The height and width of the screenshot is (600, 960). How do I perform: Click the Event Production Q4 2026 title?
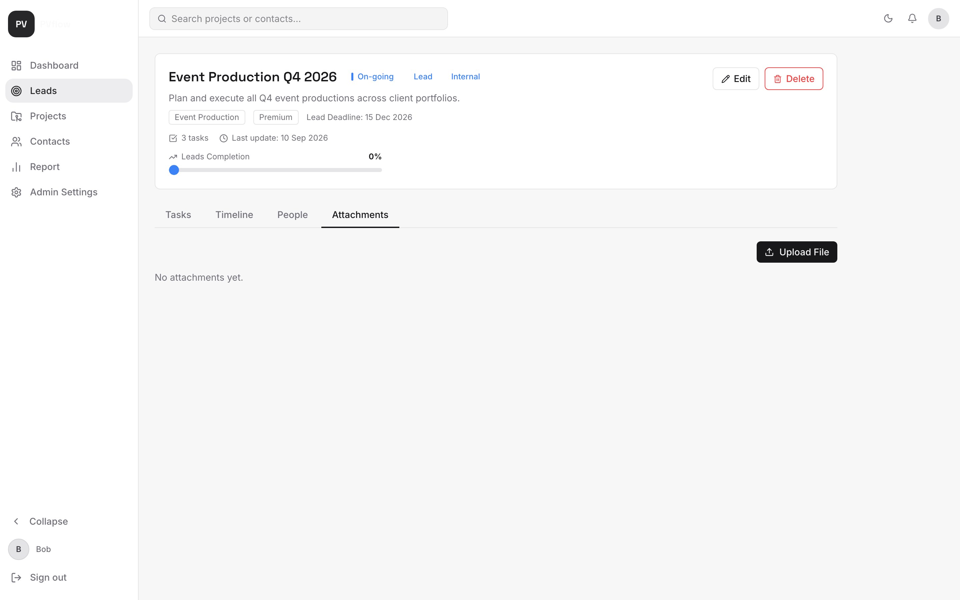253,77
